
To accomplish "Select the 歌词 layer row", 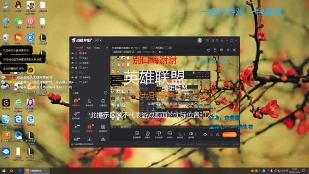I will click(90, 53).
